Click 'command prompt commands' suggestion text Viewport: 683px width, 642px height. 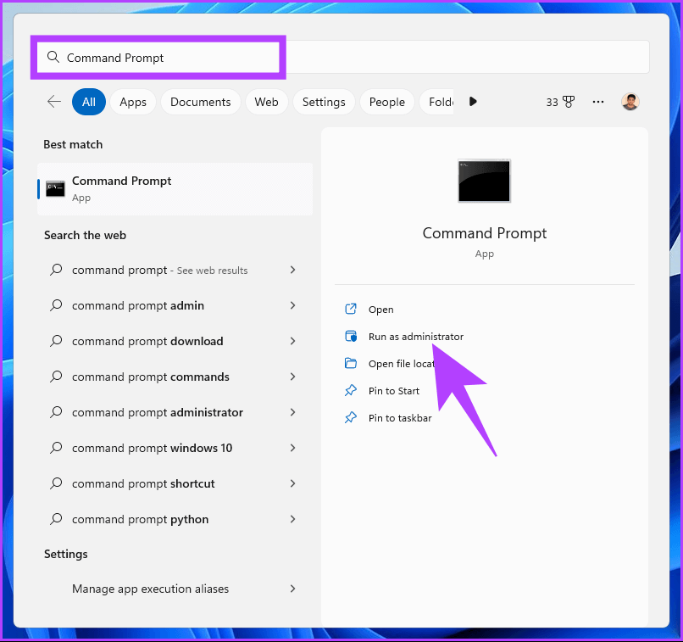click(x=151, y=377)
